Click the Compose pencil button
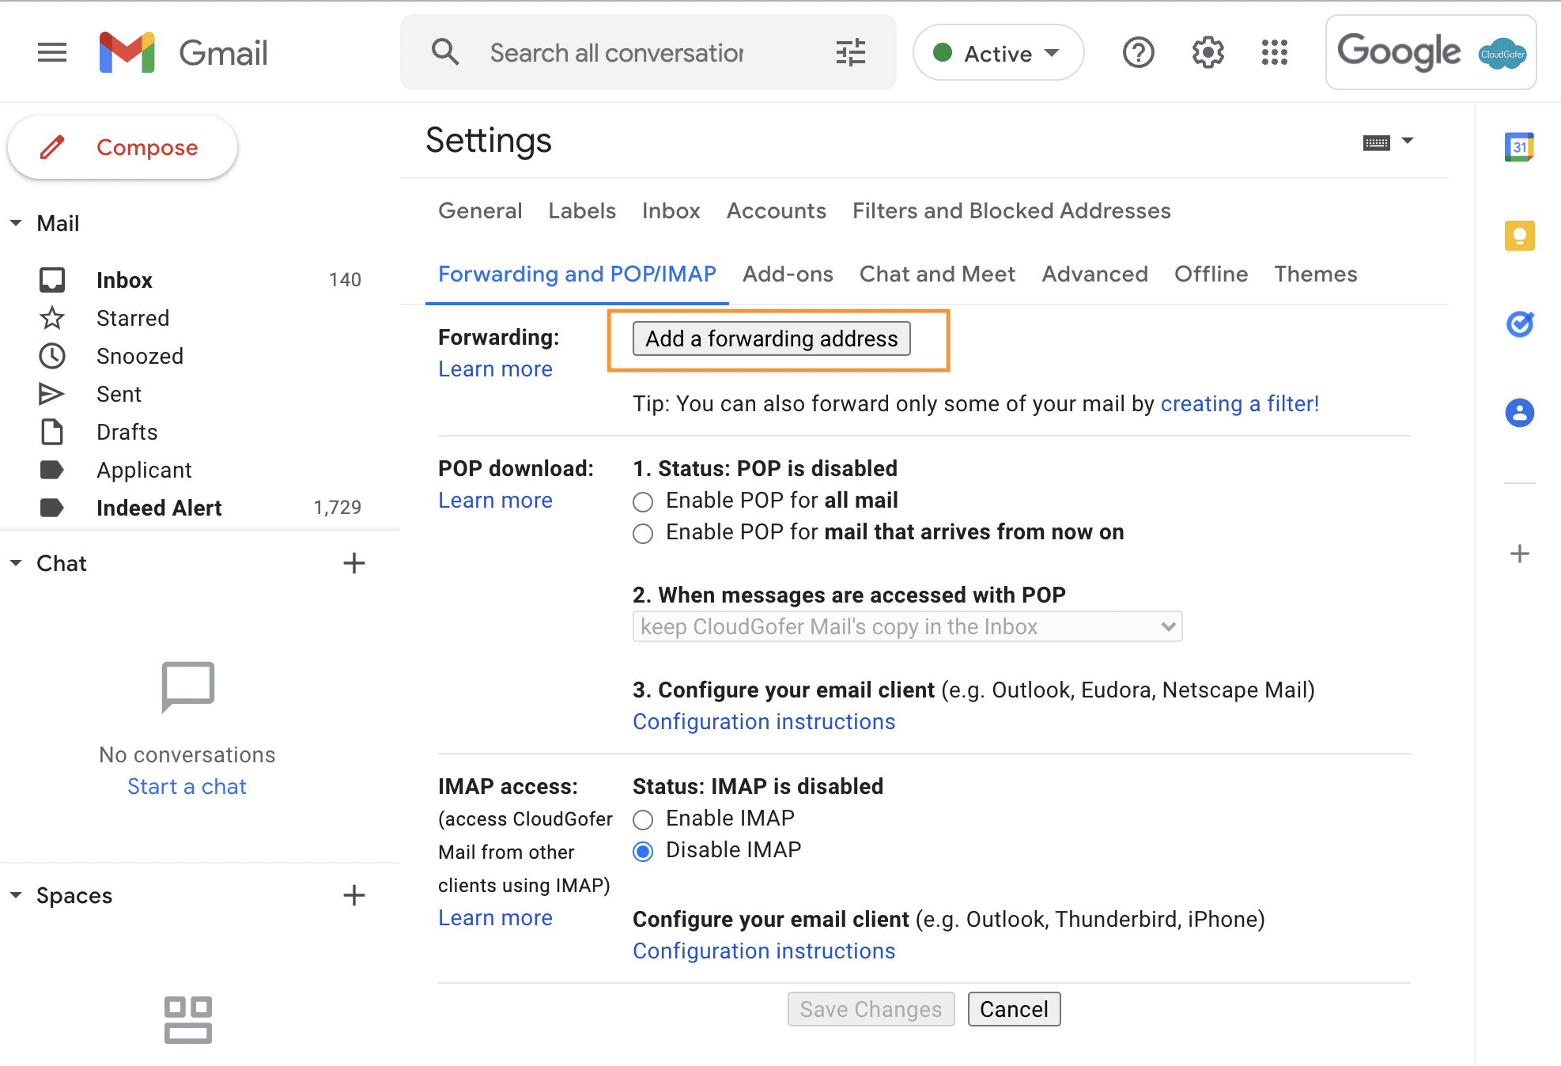Image resolution: width=1561 pixels, height=1066 pixels. point(123,147)
